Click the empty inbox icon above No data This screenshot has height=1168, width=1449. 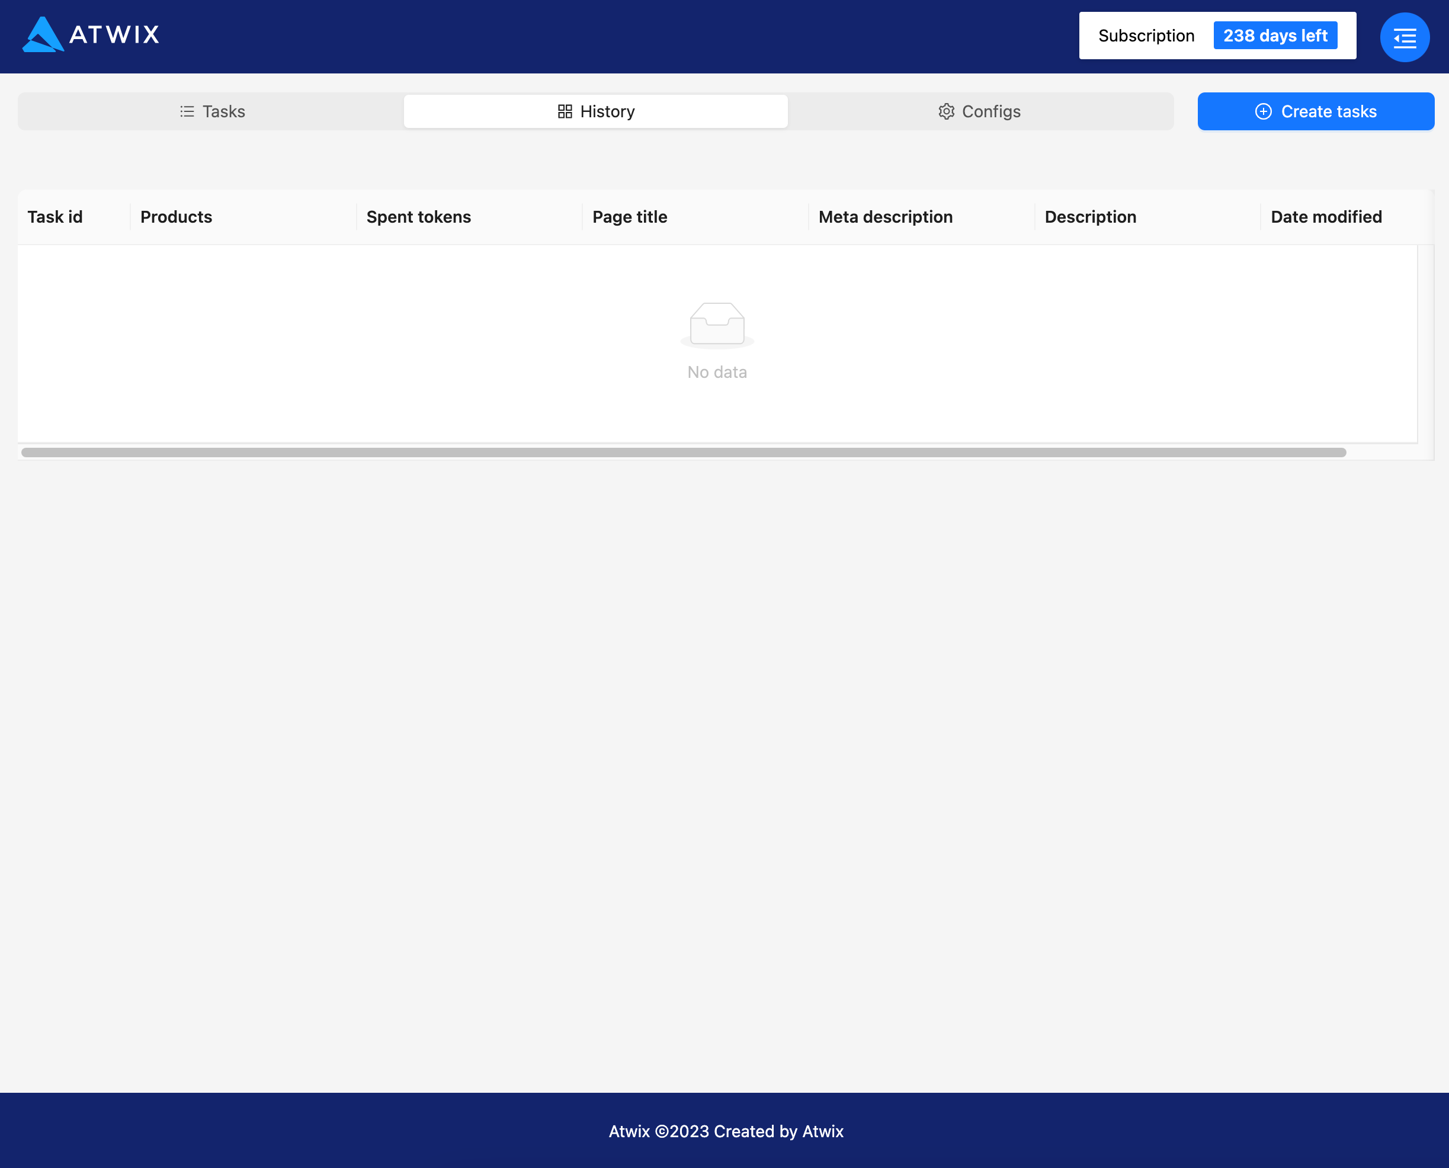tap(716, 325)
